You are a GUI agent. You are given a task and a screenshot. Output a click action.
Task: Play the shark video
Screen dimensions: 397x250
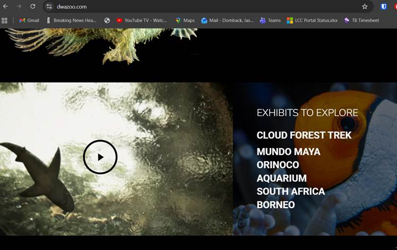pos(100,157)
